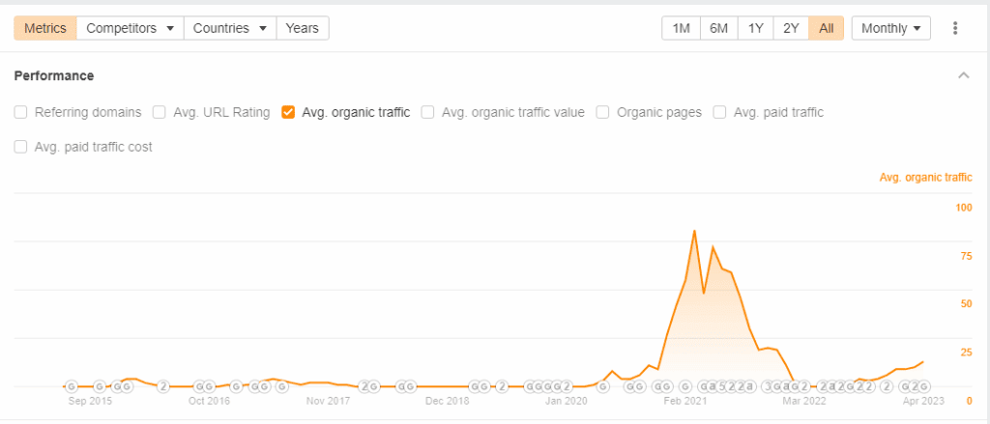Collapse the Performance section chevron
Image resolution: width=990 pixels, height=424 pixels.
(964, 75)
